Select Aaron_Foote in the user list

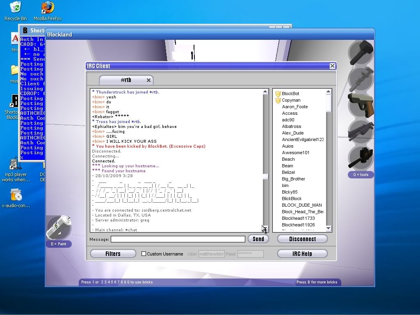[294, 107]
